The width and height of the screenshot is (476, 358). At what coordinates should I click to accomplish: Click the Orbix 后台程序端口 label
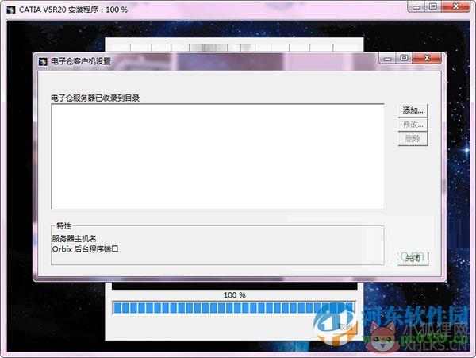[86, 249]
